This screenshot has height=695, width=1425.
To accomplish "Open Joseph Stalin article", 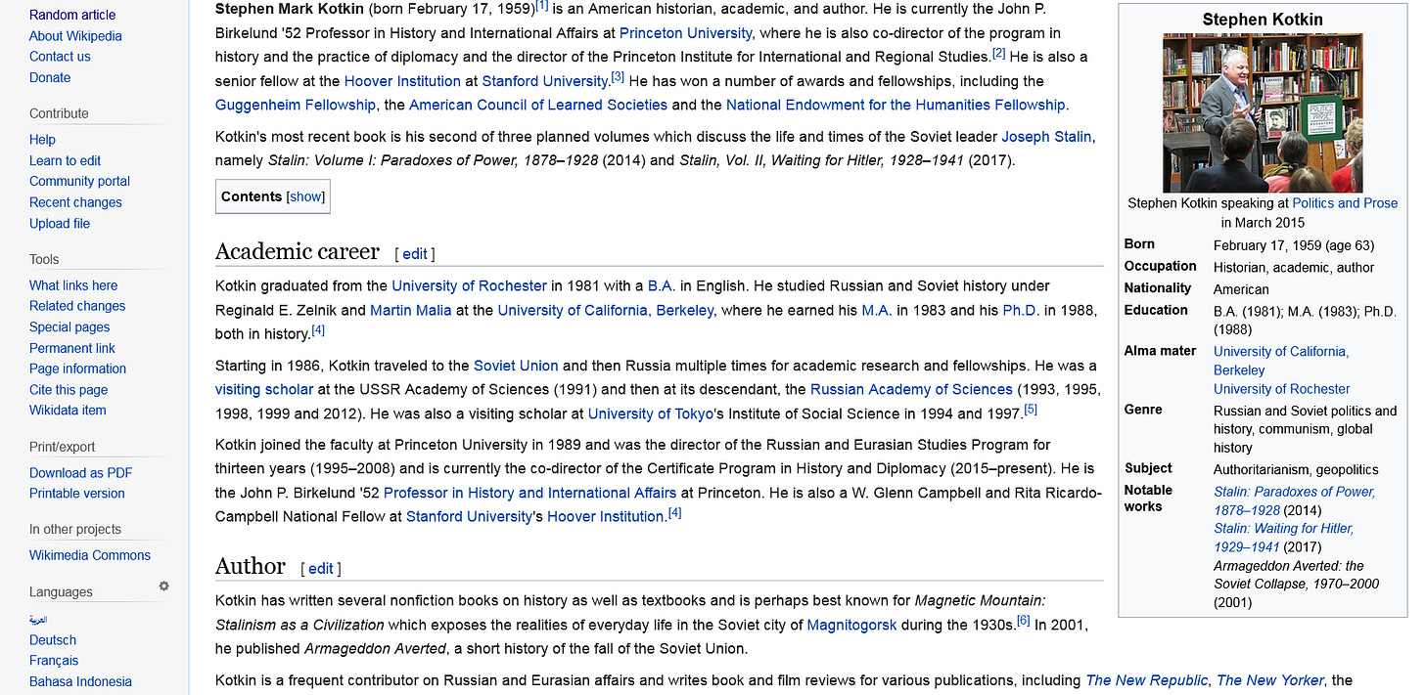I will point(1046,137).
